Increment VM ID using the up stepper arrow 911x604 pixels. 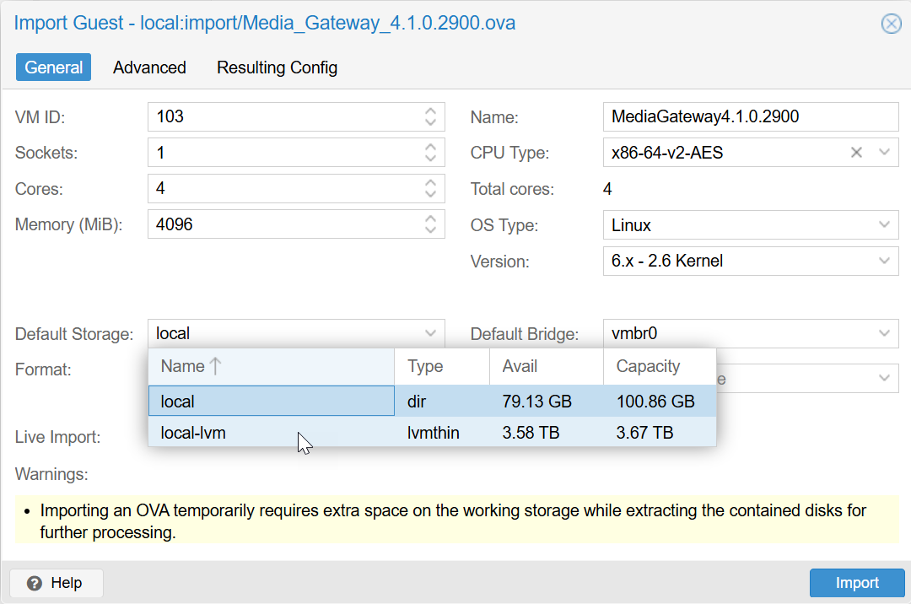pos(433,111)
